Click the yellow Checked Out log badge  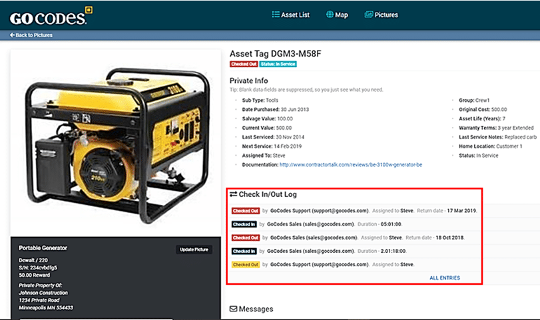point(245,264)
